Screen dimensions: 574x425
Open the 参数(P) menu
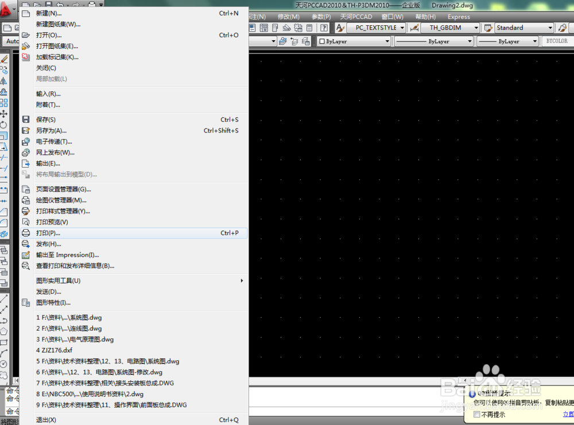[x=321, y=17]
